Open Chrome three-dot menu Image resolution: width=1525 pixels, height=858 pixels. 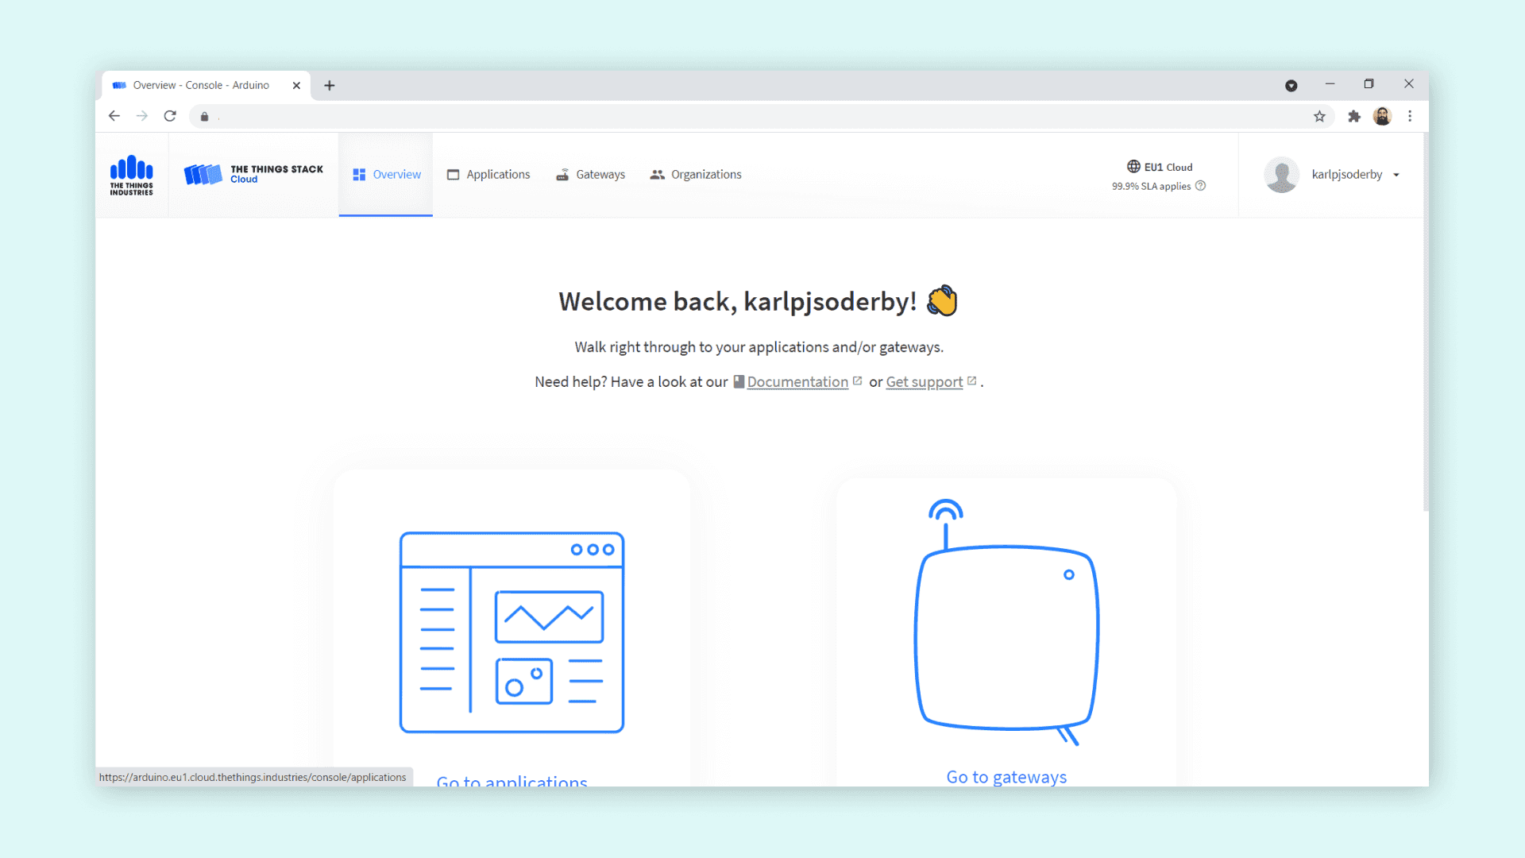pyautogui.click(x=1410, y=117)
